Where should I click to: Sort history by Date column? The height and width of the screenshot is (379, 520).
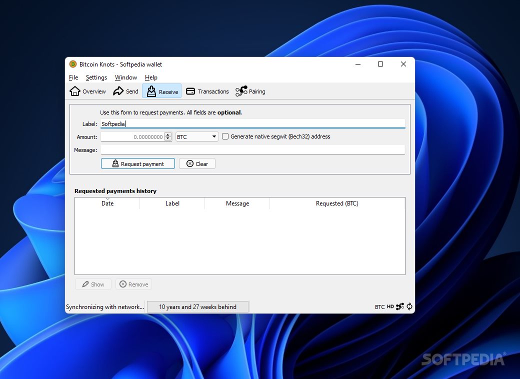coord(107,203)
